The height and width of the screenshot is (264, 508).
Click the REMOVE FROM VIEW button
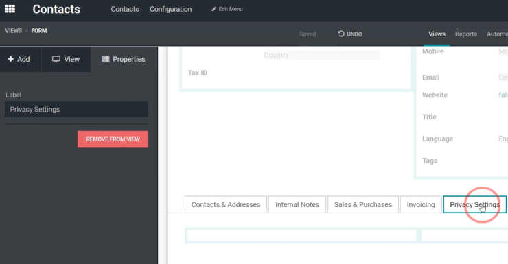pos(113,139)
